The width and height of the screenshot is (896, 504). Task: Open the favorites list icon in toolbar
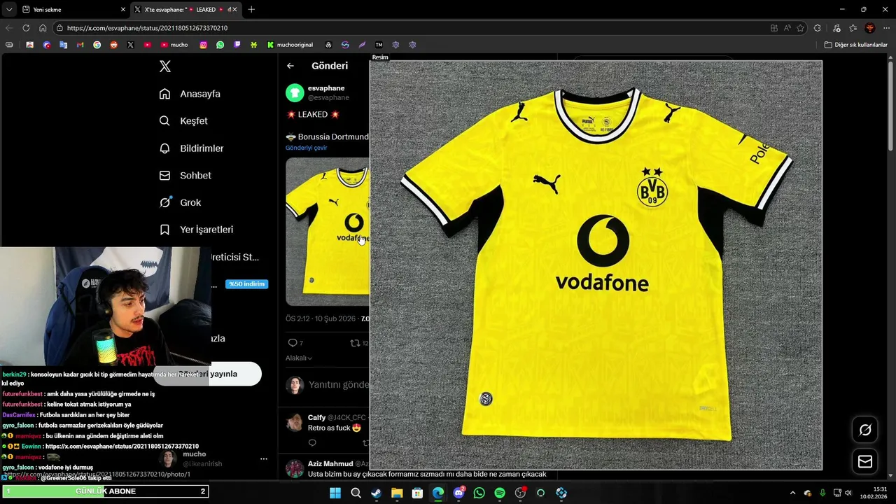click(x=853, y=28)
